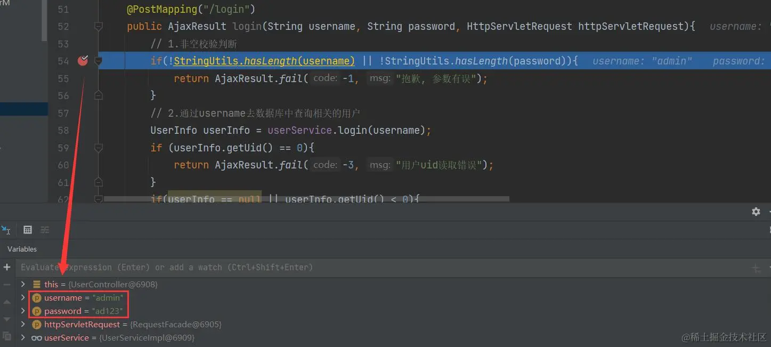Select the password = "ad123" variable row
The image size is (771, 347).
click(393, 311)
